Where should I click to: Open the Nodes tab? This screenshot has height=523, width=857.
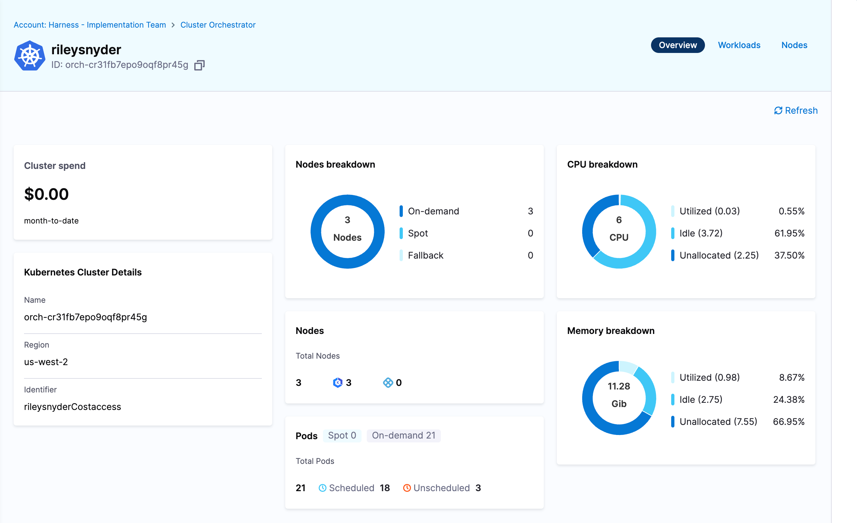pos(794,45)
